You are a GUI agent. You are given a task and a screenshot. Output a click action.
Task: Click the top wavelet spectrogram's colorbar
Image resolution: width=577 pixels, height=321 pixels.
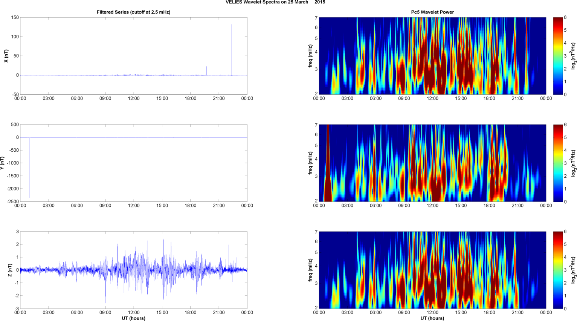(558, 56)
